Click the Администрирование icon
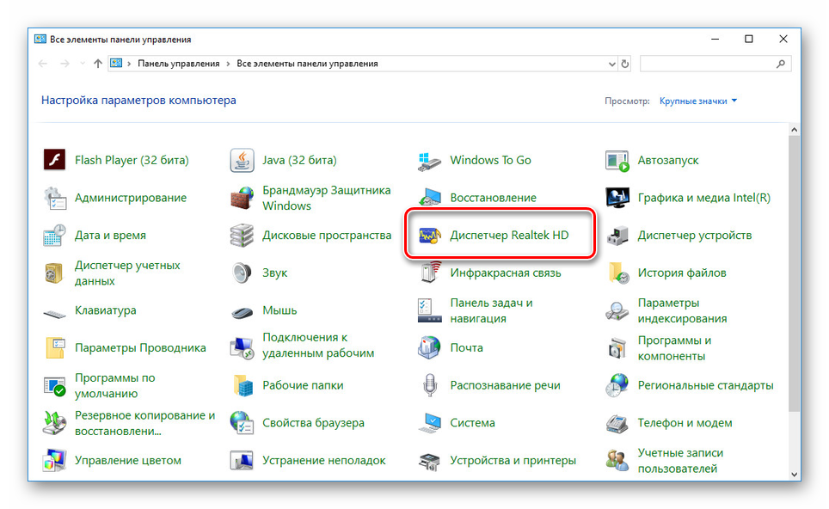This screenshot has height=509, width=829. pyautogui.click(x=54, y=199)
